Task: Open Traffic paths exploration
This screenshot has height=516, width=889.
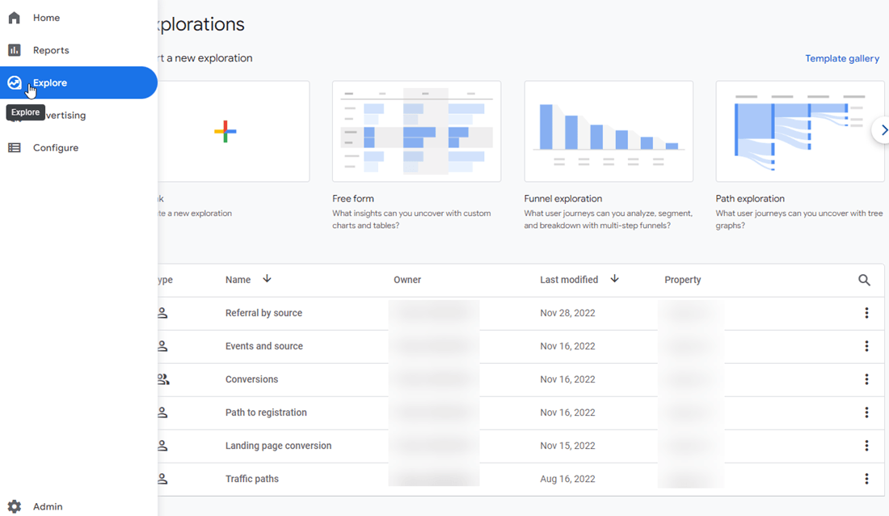Action: (x=251, y=479)
